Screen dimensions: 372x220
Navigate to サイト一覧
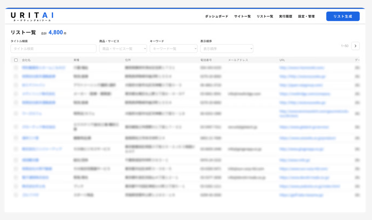(x=242, y=16)
